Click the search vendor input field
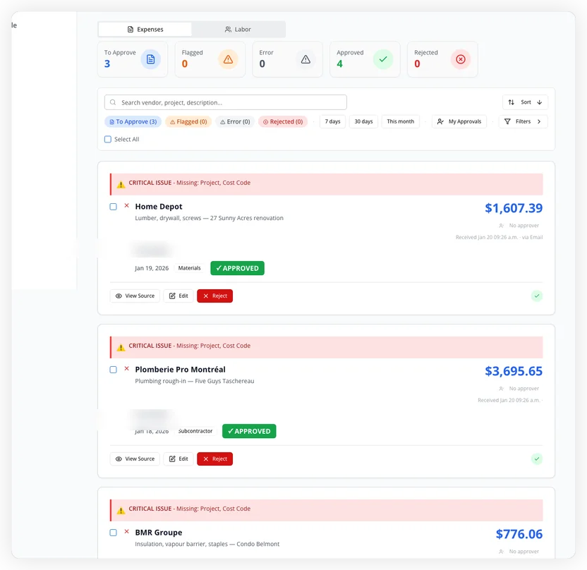 [224, 102]
